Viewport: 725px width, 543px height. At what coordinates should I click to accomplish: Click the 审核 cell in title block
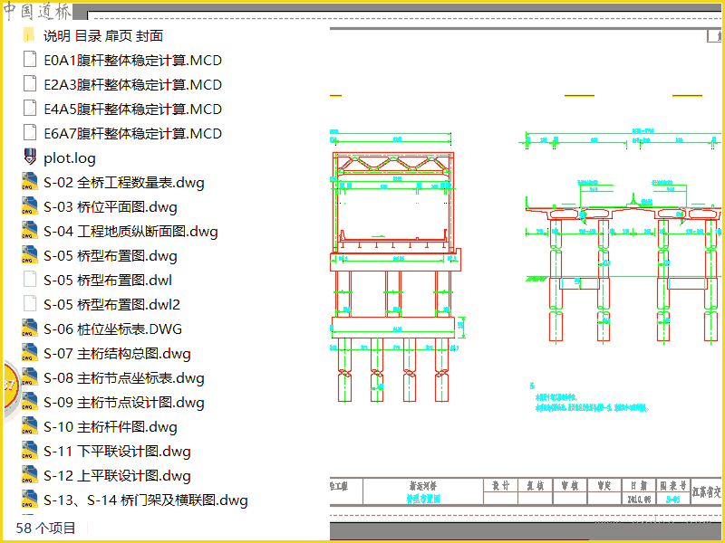coord(570,485)
